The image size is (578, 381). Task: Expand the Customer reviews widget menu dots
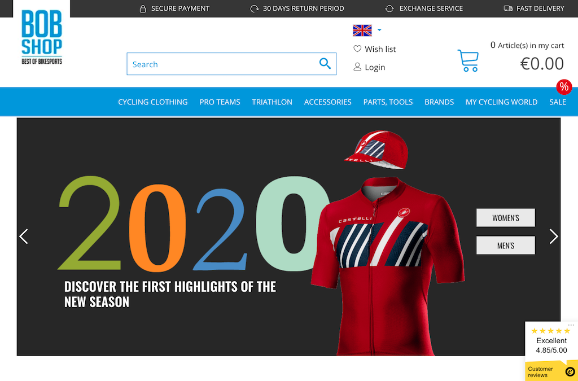tap(571, 325)
